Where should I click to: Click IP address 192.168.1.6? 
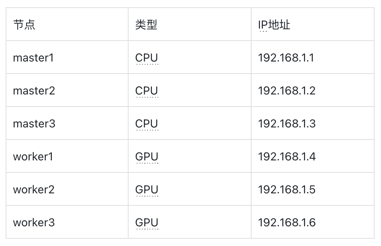coord(287,223)
